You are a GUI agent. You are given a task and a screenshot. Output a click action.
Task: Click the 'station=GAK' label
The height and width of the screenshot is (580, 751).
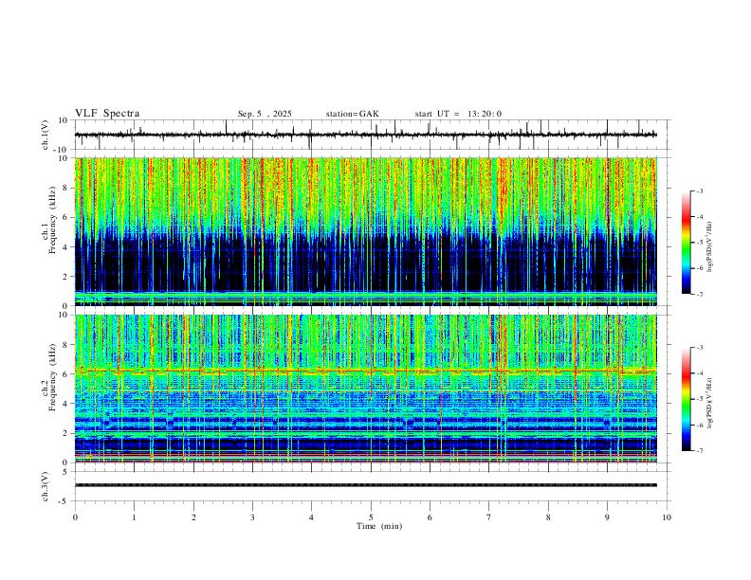[x=352, y=114]
